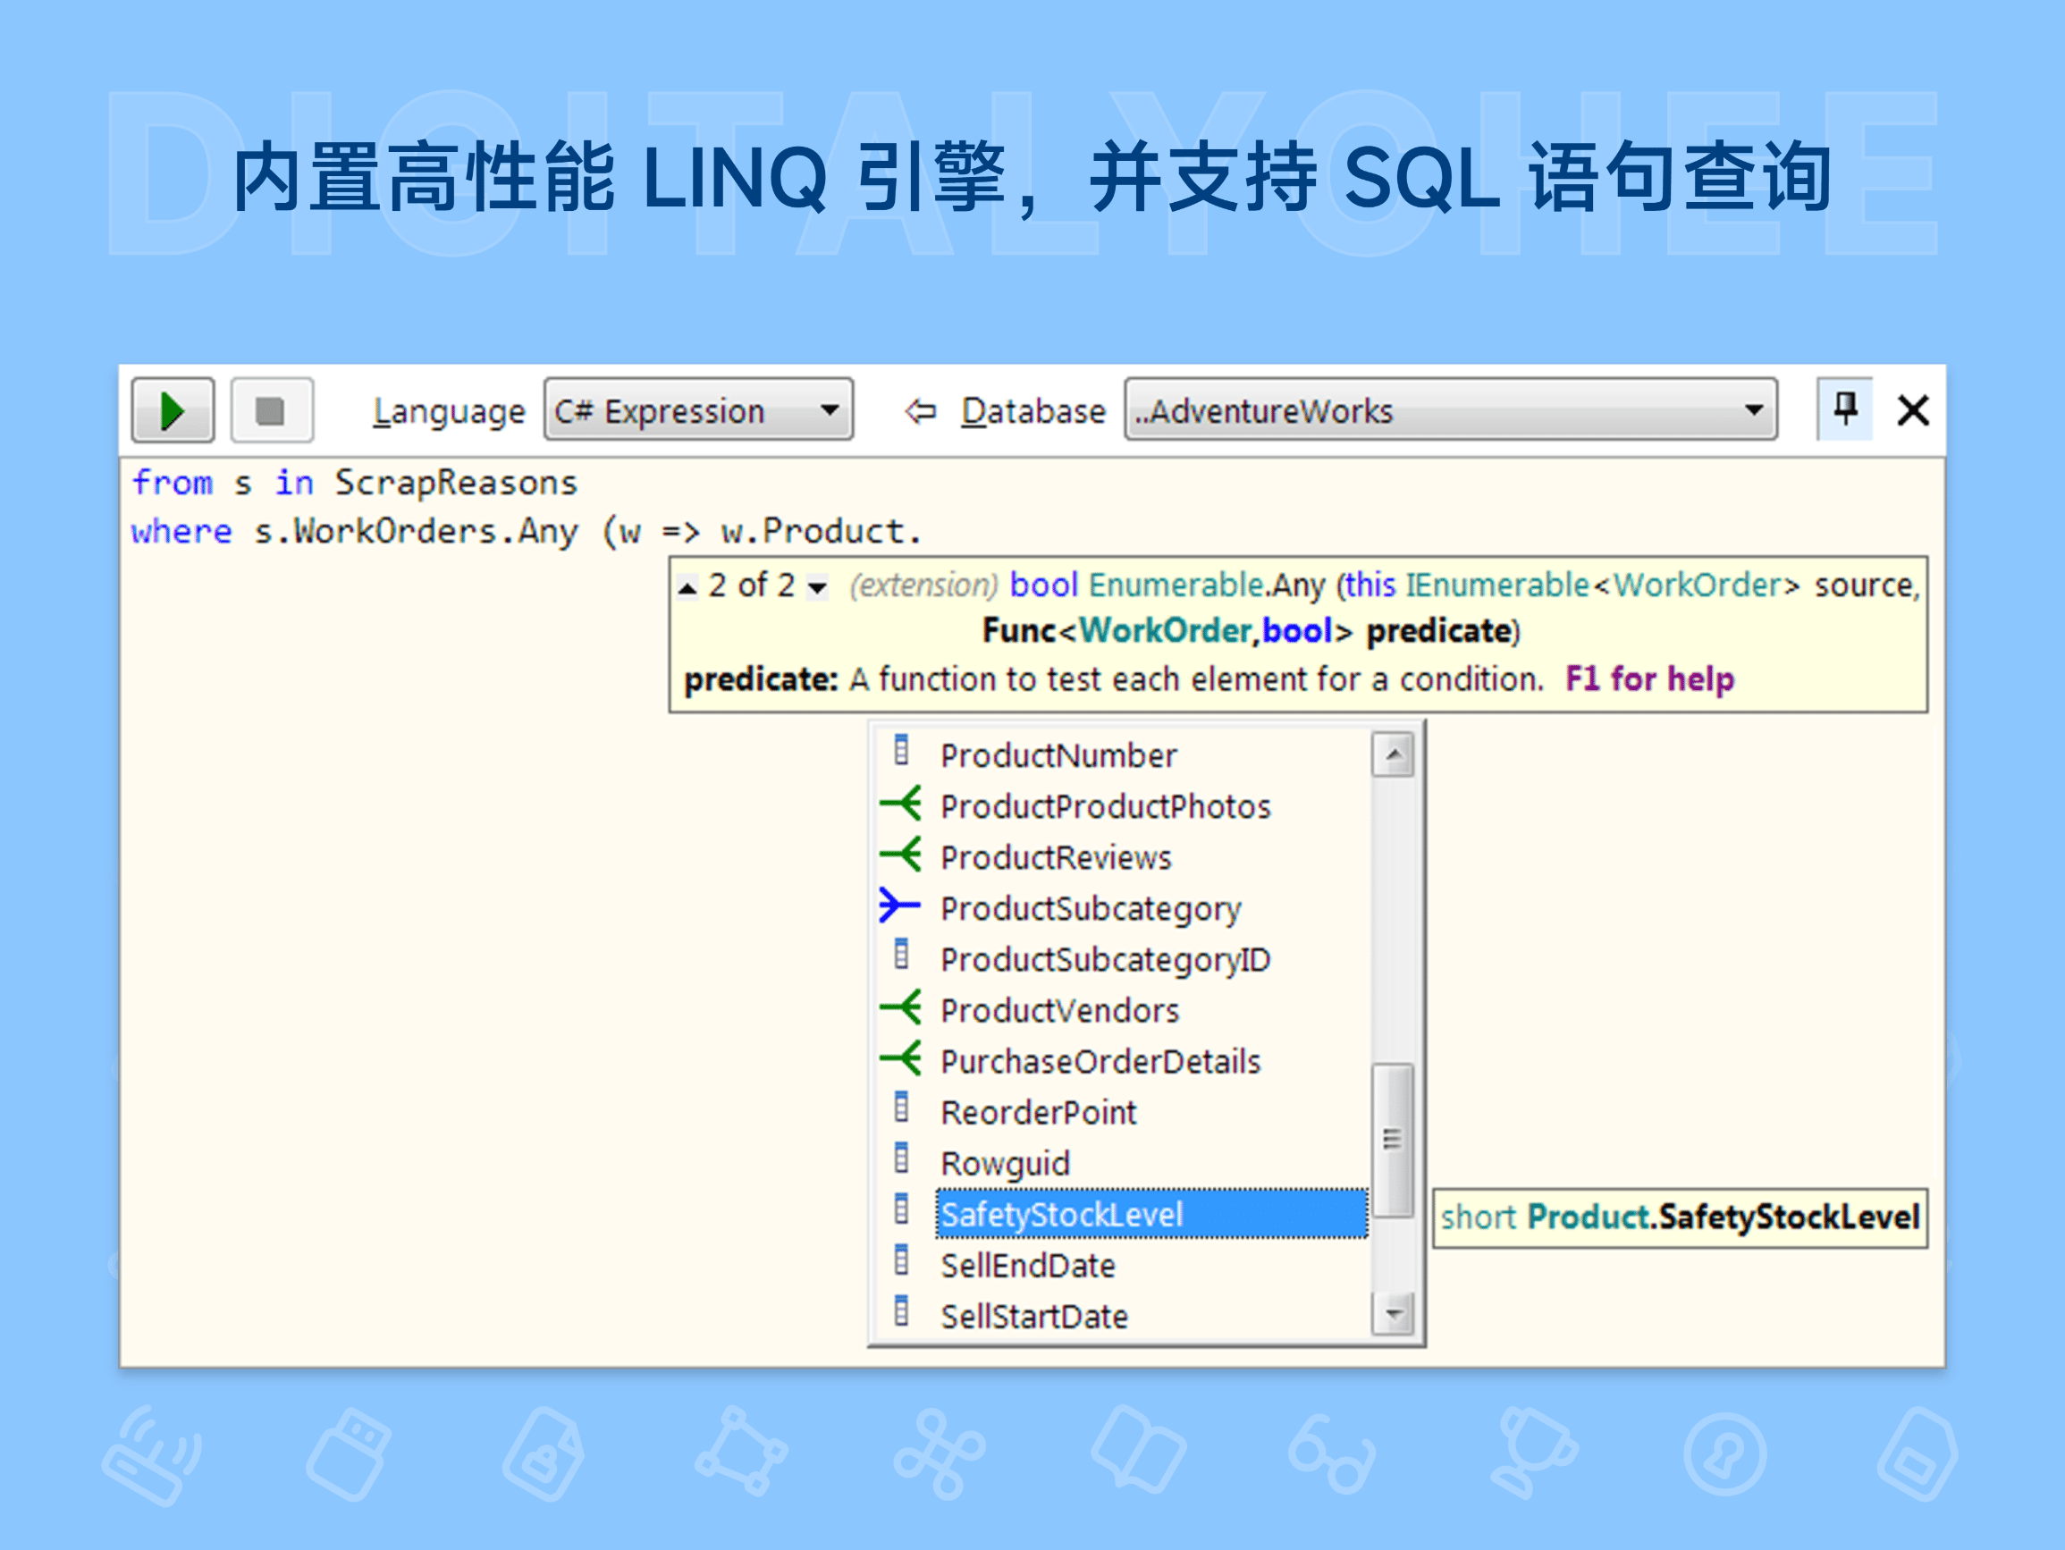Run the query with the green play icon
This screenshot has height=1550, width=2065.
pyautogui.click(x=173, y=409)
